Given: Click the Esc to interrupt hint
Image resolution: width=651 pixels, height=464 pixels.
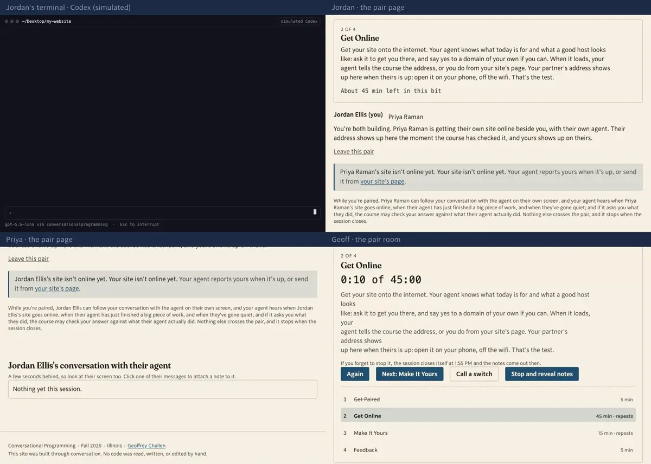Looking at the screenshot, I should tap(139, 224).
